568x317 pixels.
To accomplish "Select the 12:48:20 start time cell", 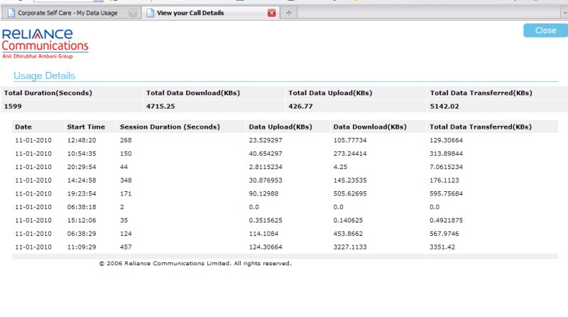I will [x=82, y=140].
